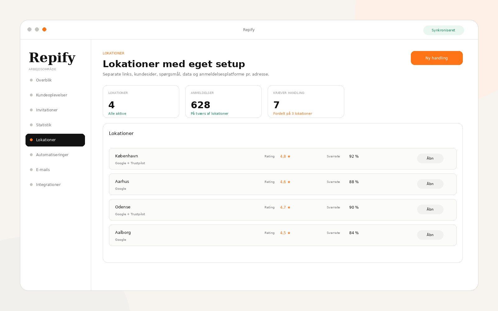Image resolution: width=498 pixels, height=311 pixels.
Task: Click the grey bullet icon beside Overblik
Action: click(31, 80)
